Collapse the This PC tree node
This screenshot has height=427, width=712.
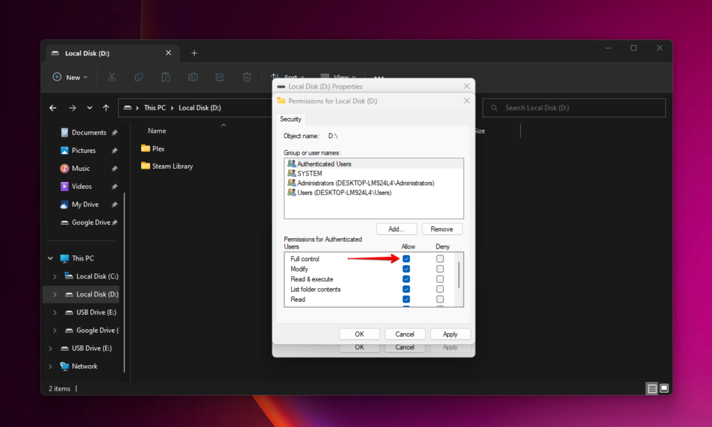click(50, 258)
